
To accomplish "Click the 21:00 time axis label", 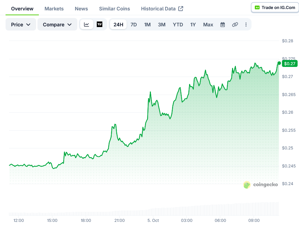I will click(x=120, y=220).
